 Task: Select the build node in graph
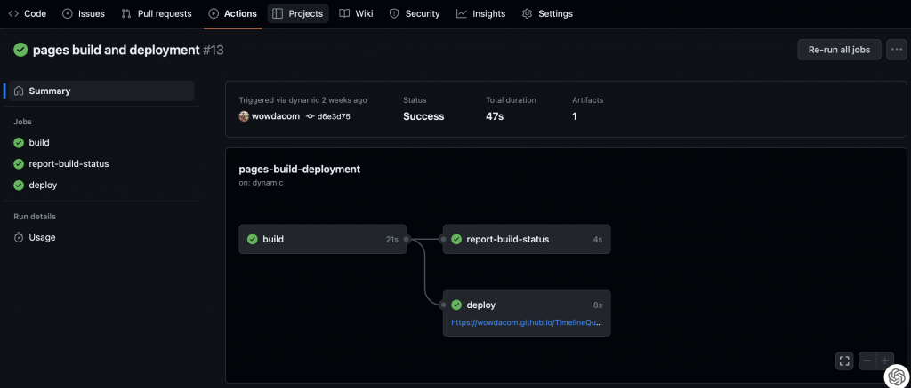[322, 239]
